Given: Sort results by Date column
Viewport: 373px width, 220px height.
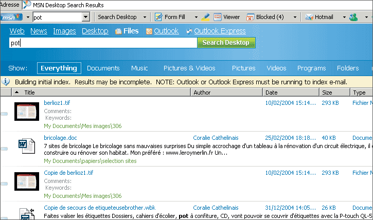Looking at the screenshot, I should tap(291, 93).
